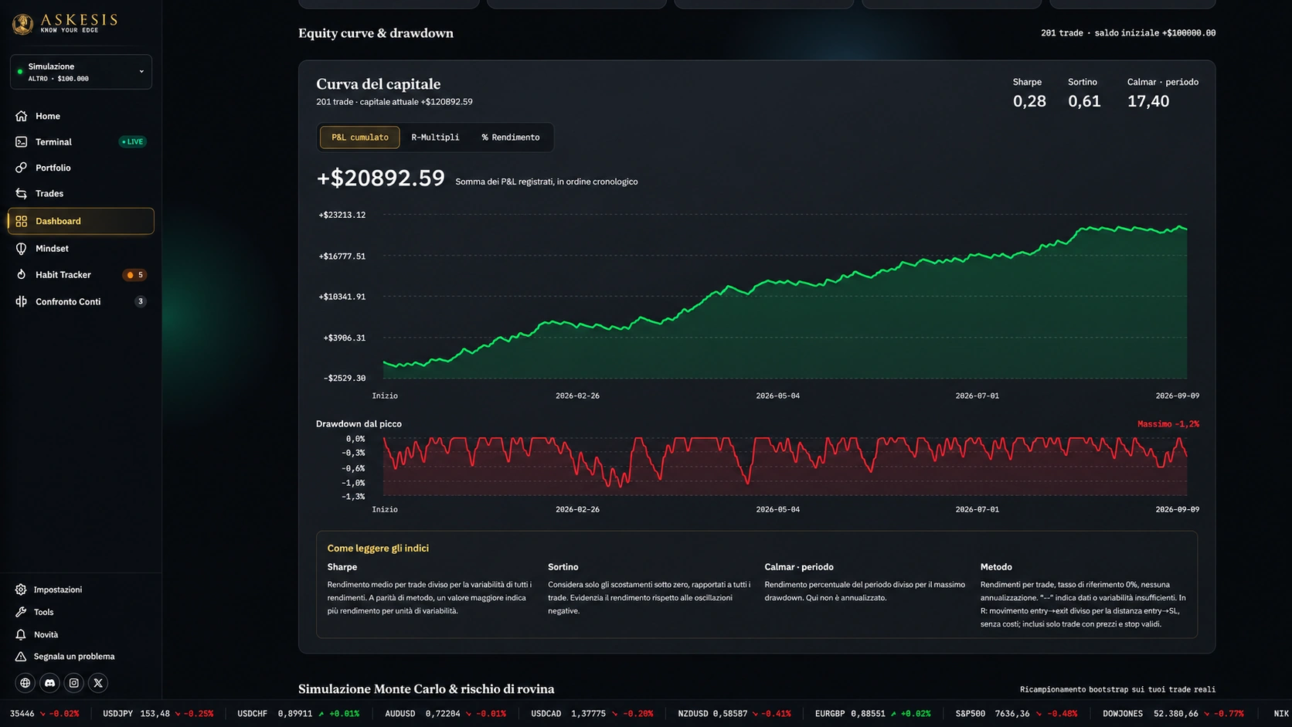The width and height of the screenshot is (1292, 727).
Task: Open the Portfolio icon in sidebar
Action: (x=22, y=168)
